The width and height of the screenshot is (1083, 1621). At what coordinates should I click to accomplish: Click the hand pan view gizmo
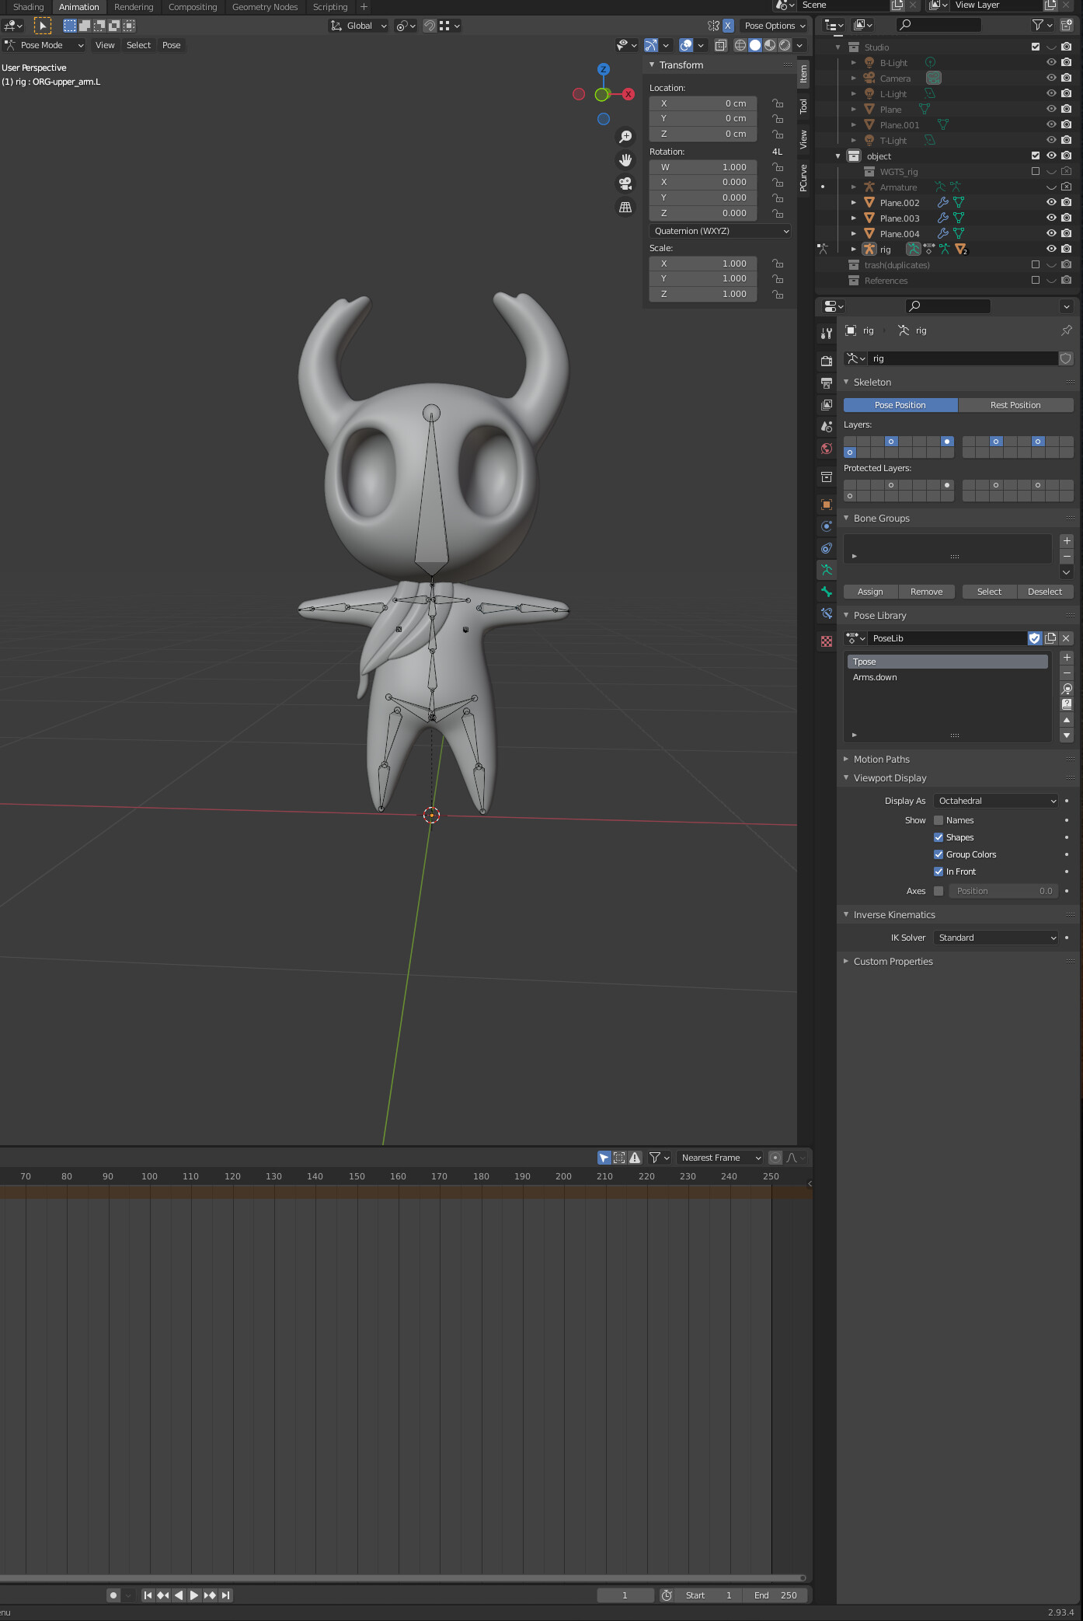(x=625, y=160)
